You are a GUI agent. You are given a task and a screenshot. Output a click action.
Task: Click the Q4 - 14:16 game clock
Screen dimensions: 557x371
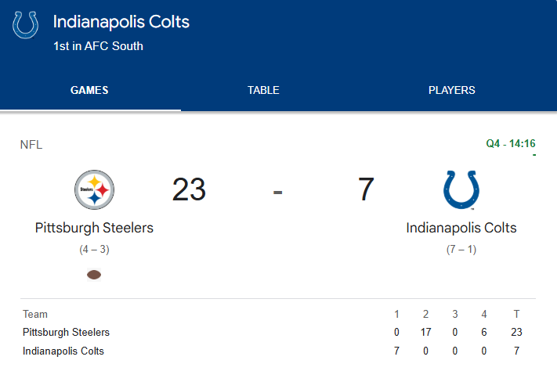tap(510, 143)
